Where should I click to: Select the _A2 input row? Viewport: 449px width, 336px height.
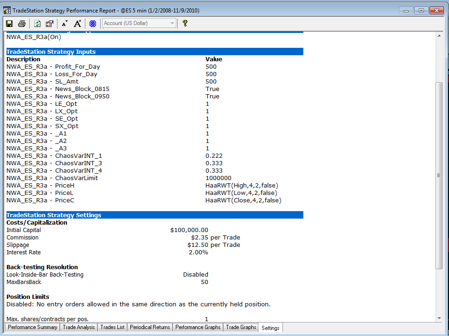coord(115,141)
